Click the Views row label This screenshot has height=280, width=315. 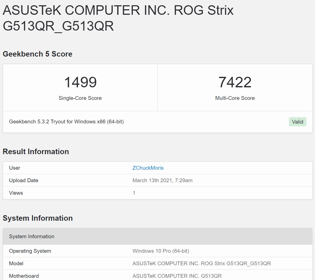[x=16, y=193]
